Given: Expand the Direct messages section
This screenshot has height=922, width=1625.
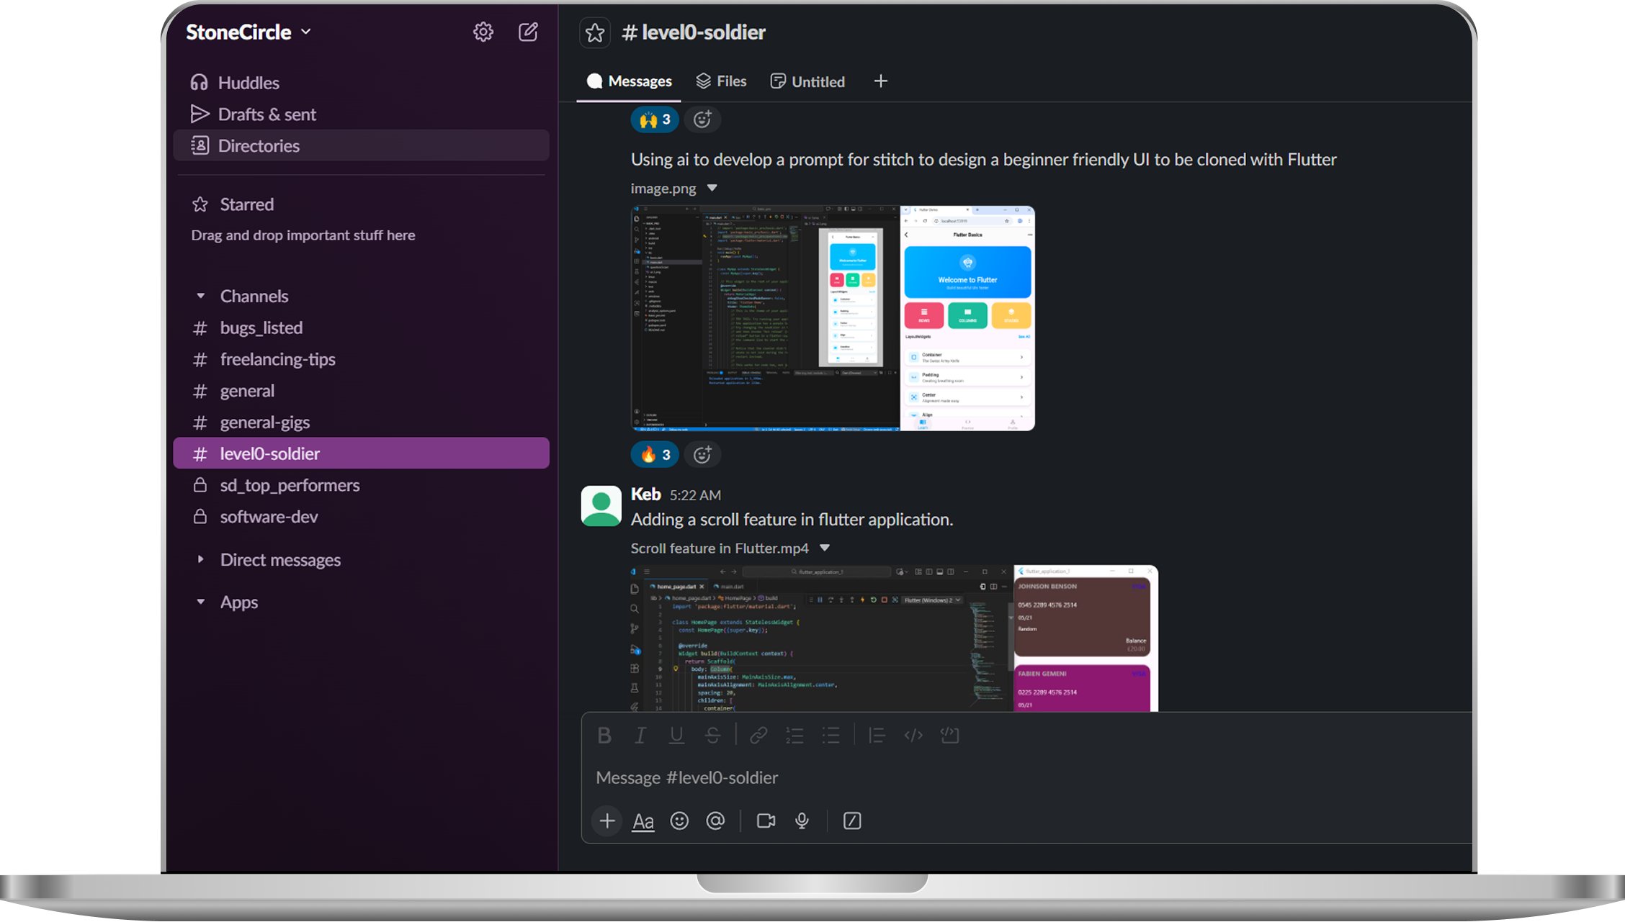Looking at the screenshot, I should pos(200,559).
